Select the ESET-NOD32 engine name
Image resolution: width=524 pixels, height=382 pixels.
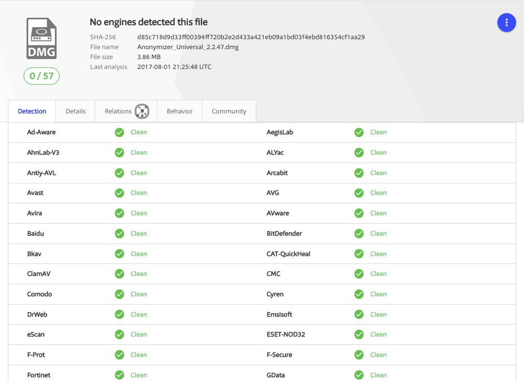[x=286, y=334]
